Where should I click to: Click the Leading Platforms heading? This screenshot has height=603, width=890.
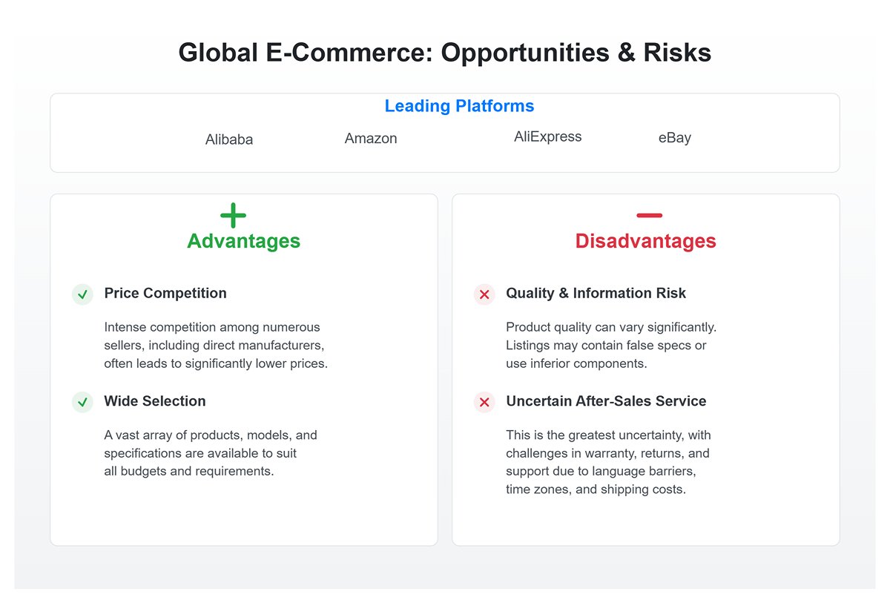pyautogui.click(x=459, y=106)
